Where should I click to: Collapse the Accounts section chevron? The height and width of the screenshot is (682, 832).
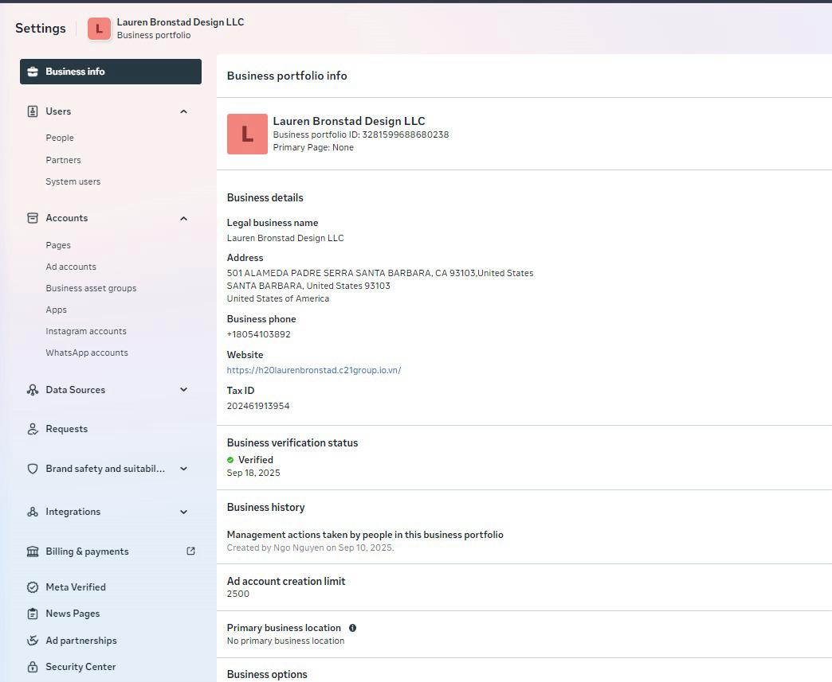pyautogui.click(x=183, y=218)
